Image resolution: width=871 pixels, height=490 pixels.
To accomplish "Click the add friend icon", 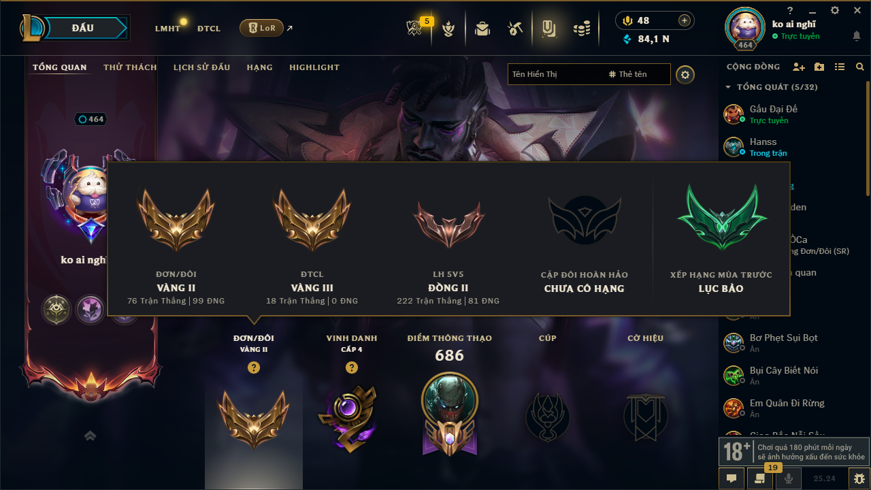I will tap(799, 67).
